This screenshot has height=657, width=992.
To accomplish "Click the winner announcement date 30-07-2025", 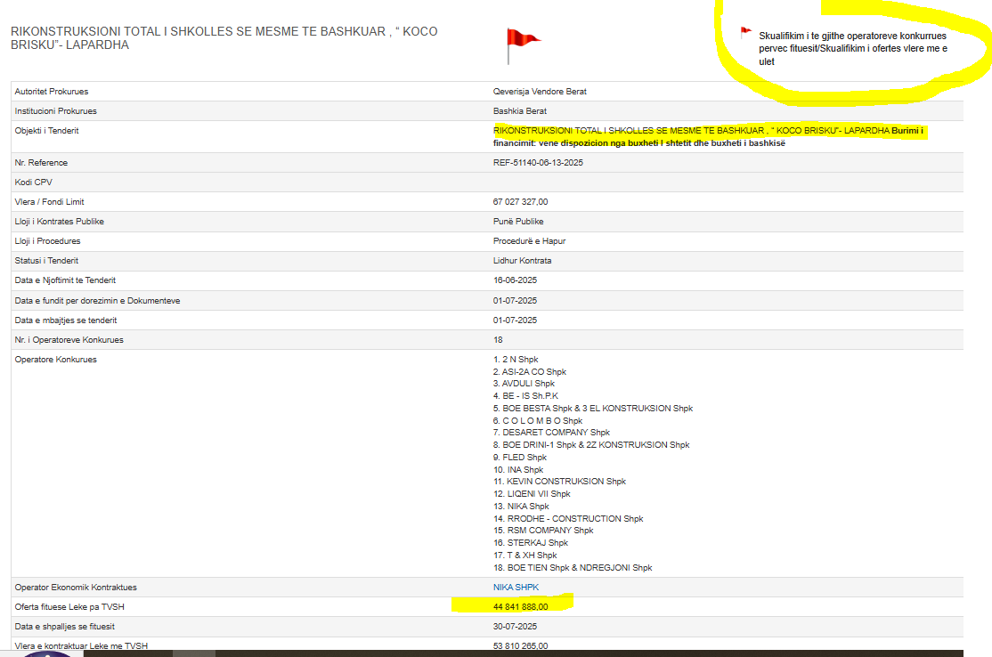I will point(515,627).
